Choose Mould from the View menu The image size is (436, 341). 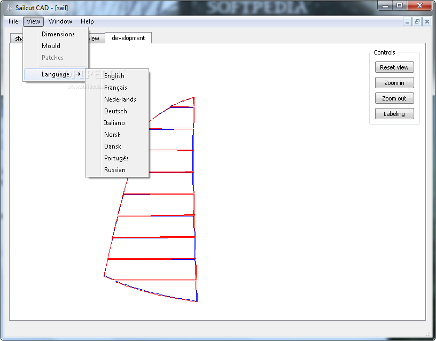coord(56,46)
